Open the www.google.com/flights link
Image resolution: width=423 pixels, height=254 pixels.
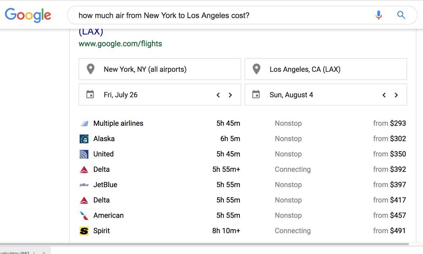120,44
